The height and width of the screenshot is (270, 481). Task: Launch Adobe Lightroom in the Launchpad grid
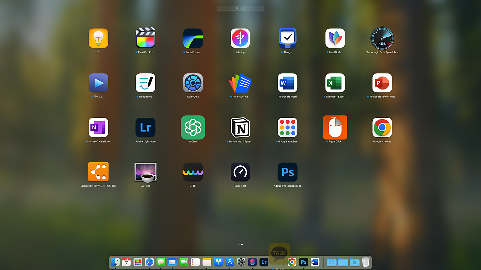click(x=145, y=127)
